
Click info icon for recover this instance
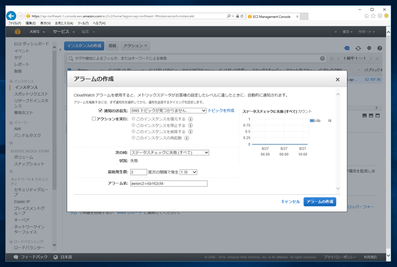click(x=191, y=119)
